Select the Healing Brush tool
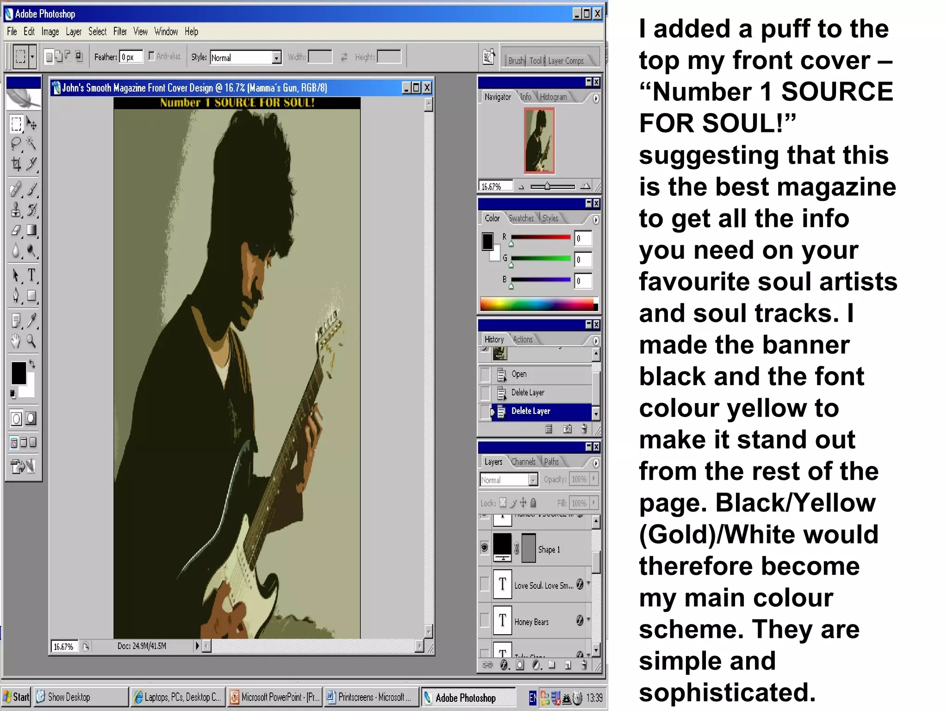The height and width of the screenshot is (711, 948). click(x=16, y=190)
